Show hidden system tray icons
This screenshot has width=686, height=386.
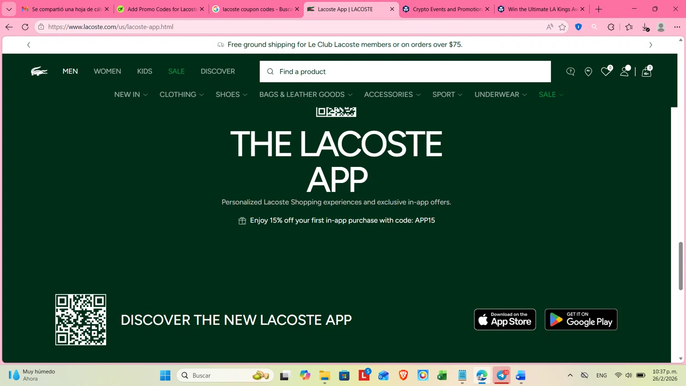[570, 375]
